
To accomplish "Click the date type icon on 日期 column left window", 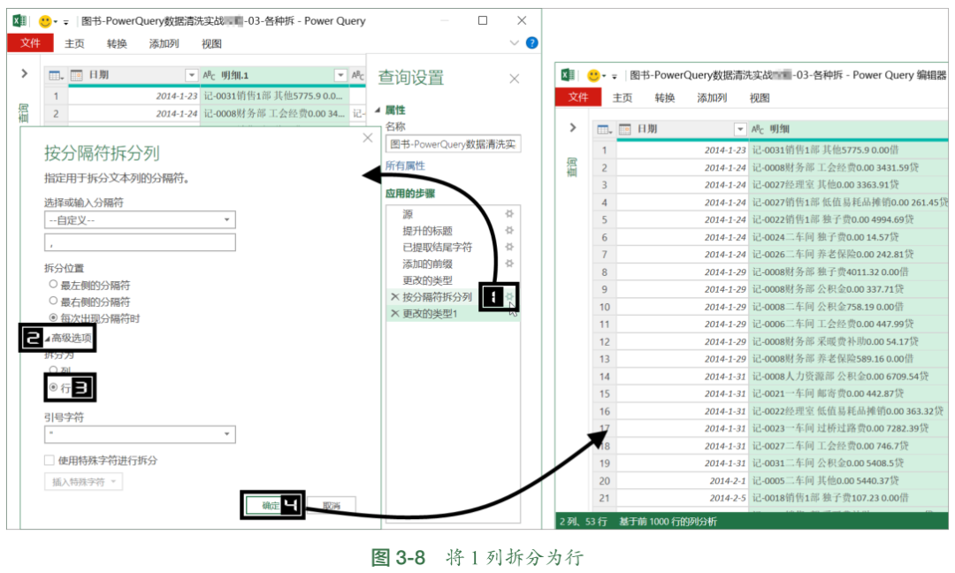I will 76,75.
